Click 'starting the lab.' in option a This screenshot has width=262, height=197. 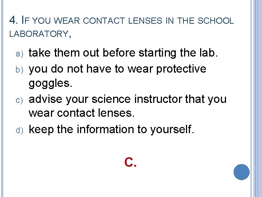pyautogui.click(x=178, y=53)
